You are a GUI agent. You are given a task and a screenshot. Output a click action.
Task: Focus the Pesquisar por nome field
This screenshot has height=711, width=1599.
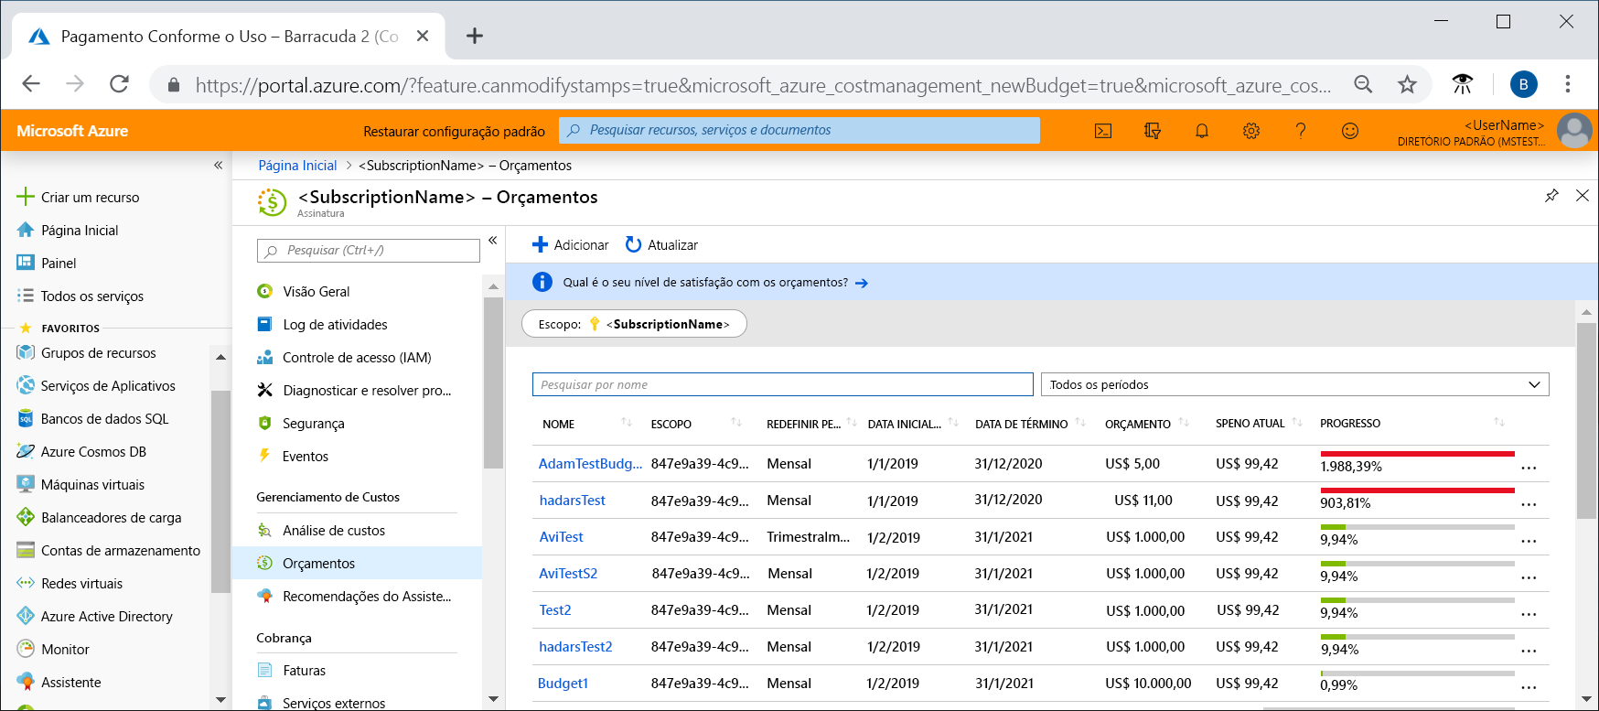coord(783,384)
